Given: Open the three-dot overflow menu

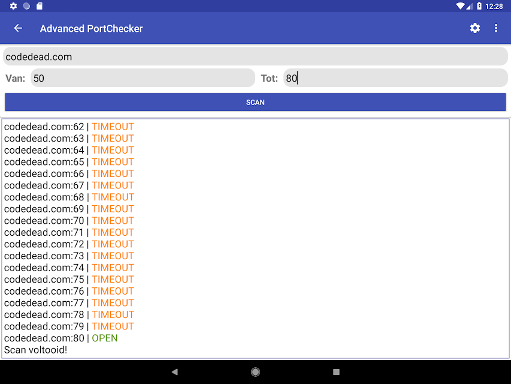Looking at the screenshot, I should coord(496,28).
